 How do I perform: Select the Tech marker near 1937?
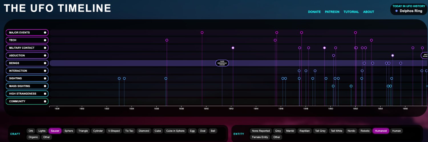coord(167,40)
